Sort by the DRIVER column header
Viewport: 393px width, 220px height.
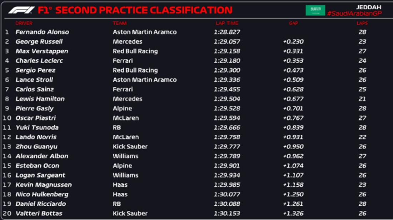(24, 23)
